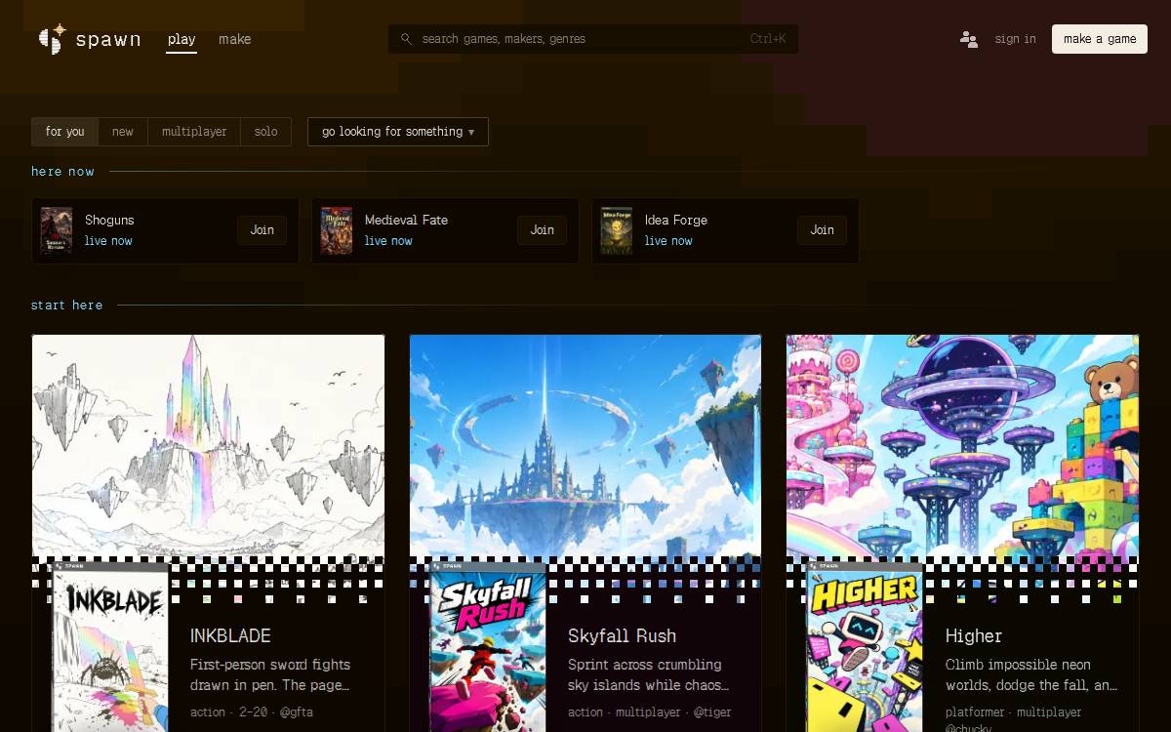Click the @gfta maker handle
The width and height of the screenshot is (1171, 732).
[x=297, y=712]
